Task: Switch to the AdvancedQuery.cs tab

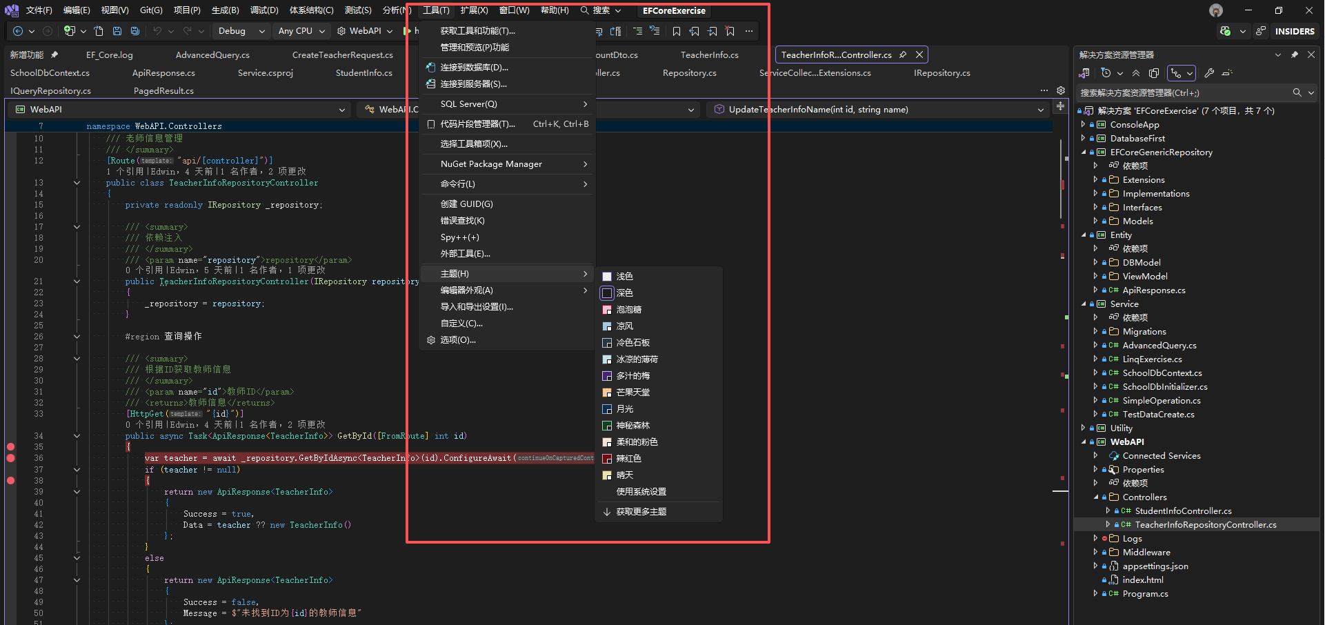Action: pos(212,55)
